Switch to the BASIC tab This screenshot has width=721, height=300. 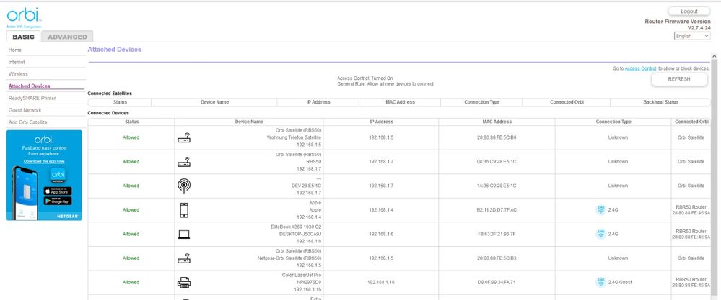(x=23, y=37)
